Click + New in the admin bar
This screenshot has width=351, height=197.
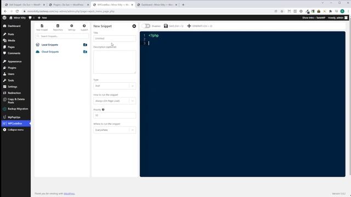[42, 18]
